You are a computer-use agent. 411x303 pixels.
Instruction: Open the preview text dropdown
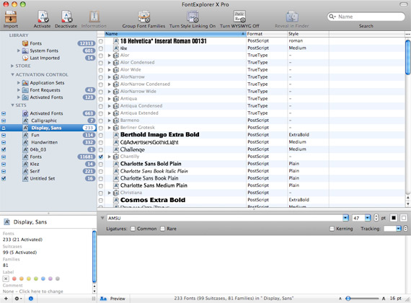click(x=345, y=218)
